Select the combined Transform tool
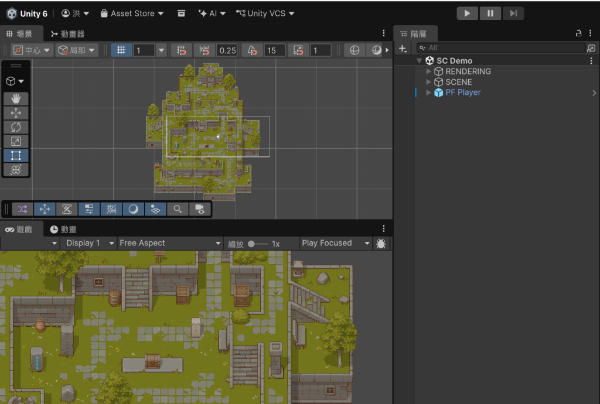The image size is (600, 404). (16, 170)
